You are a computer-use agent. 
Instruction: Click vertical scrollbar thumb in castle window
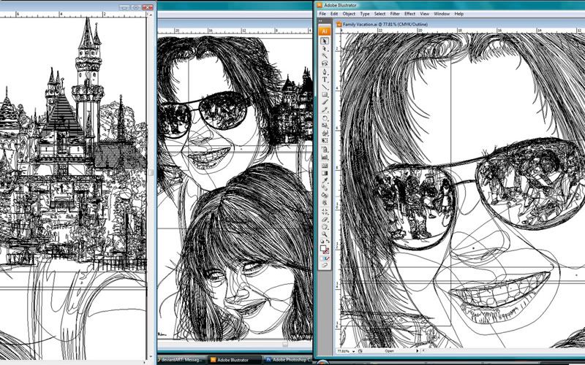151,173
